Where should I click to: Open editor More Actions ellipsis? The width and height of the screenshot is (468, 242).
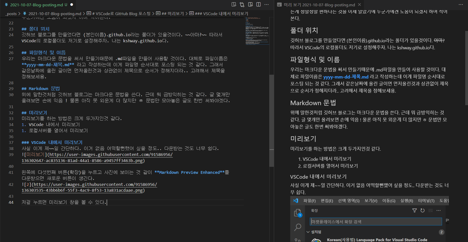tap(267, 5)
